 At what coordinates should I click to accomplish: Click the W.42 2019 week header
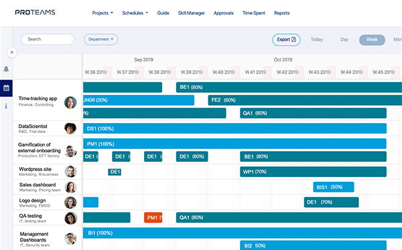coord(287,72)
